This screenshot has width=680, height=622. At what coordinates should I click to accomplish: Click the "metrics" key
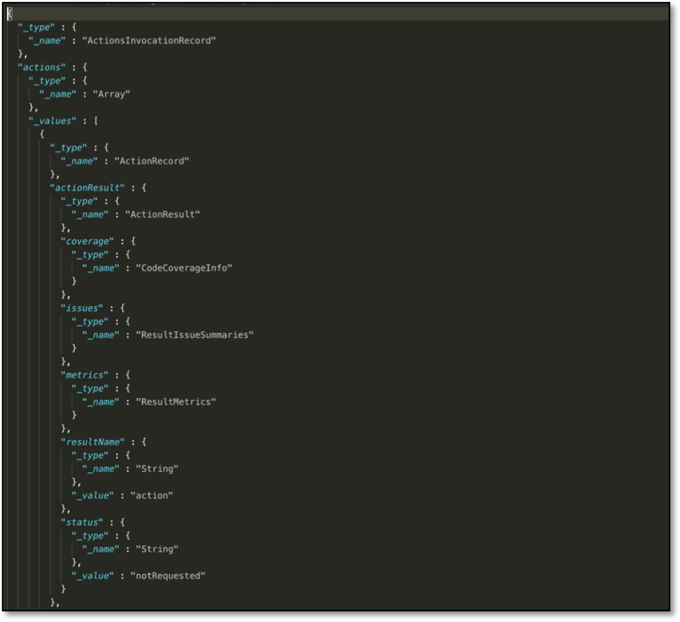(84, 375)
